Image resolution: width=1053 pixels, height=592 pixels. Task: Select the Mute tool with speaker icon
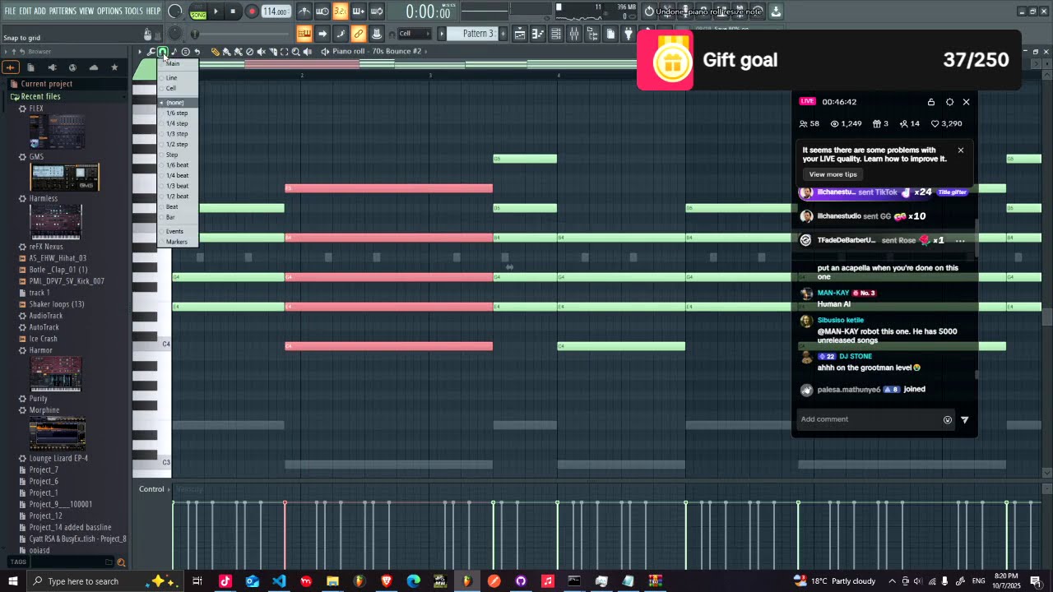(261, 52)
